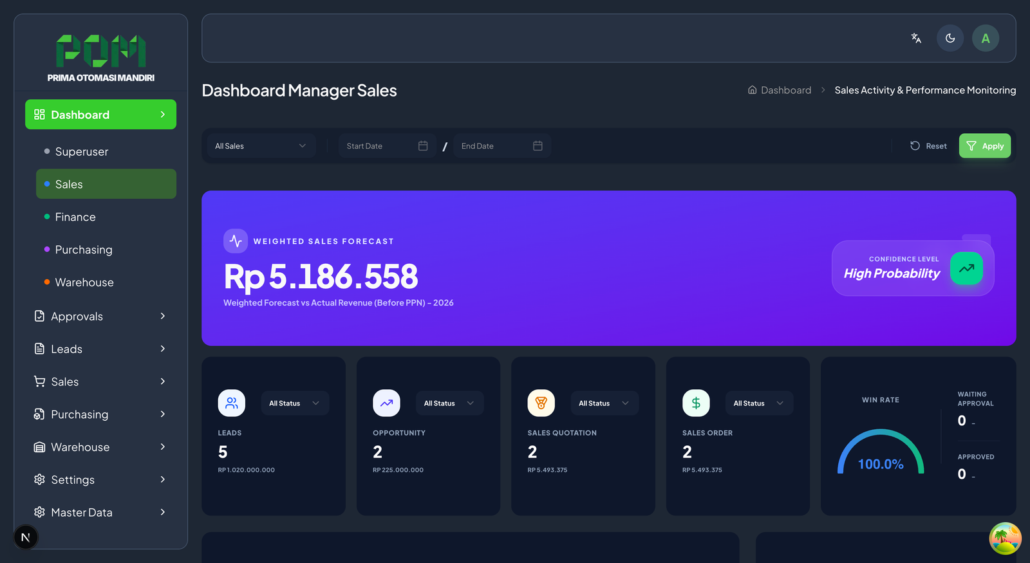Collapse the green Dashboard menu

100,115
